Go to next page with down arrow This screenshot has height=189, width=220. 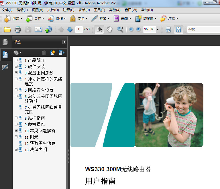[70, 29]
